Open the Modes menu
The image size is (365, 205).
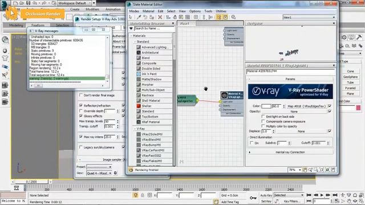coord(134,11)
